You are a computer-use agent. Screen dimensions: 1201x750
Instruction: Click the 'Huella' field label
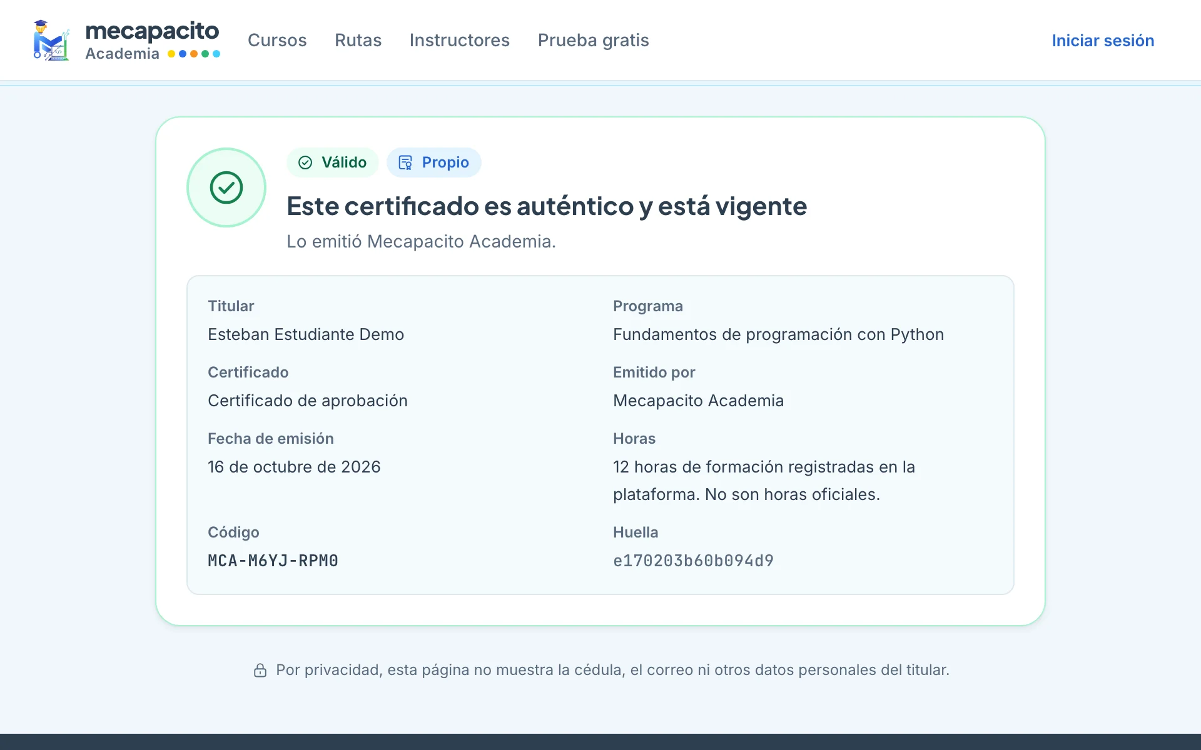[x=636, y=532]
